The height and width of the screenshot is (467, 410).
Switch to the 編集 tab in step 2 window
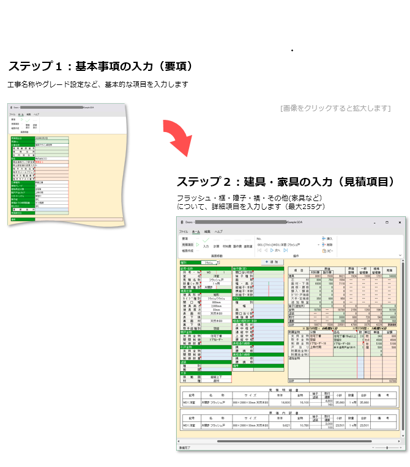click(x=207, y=232)
